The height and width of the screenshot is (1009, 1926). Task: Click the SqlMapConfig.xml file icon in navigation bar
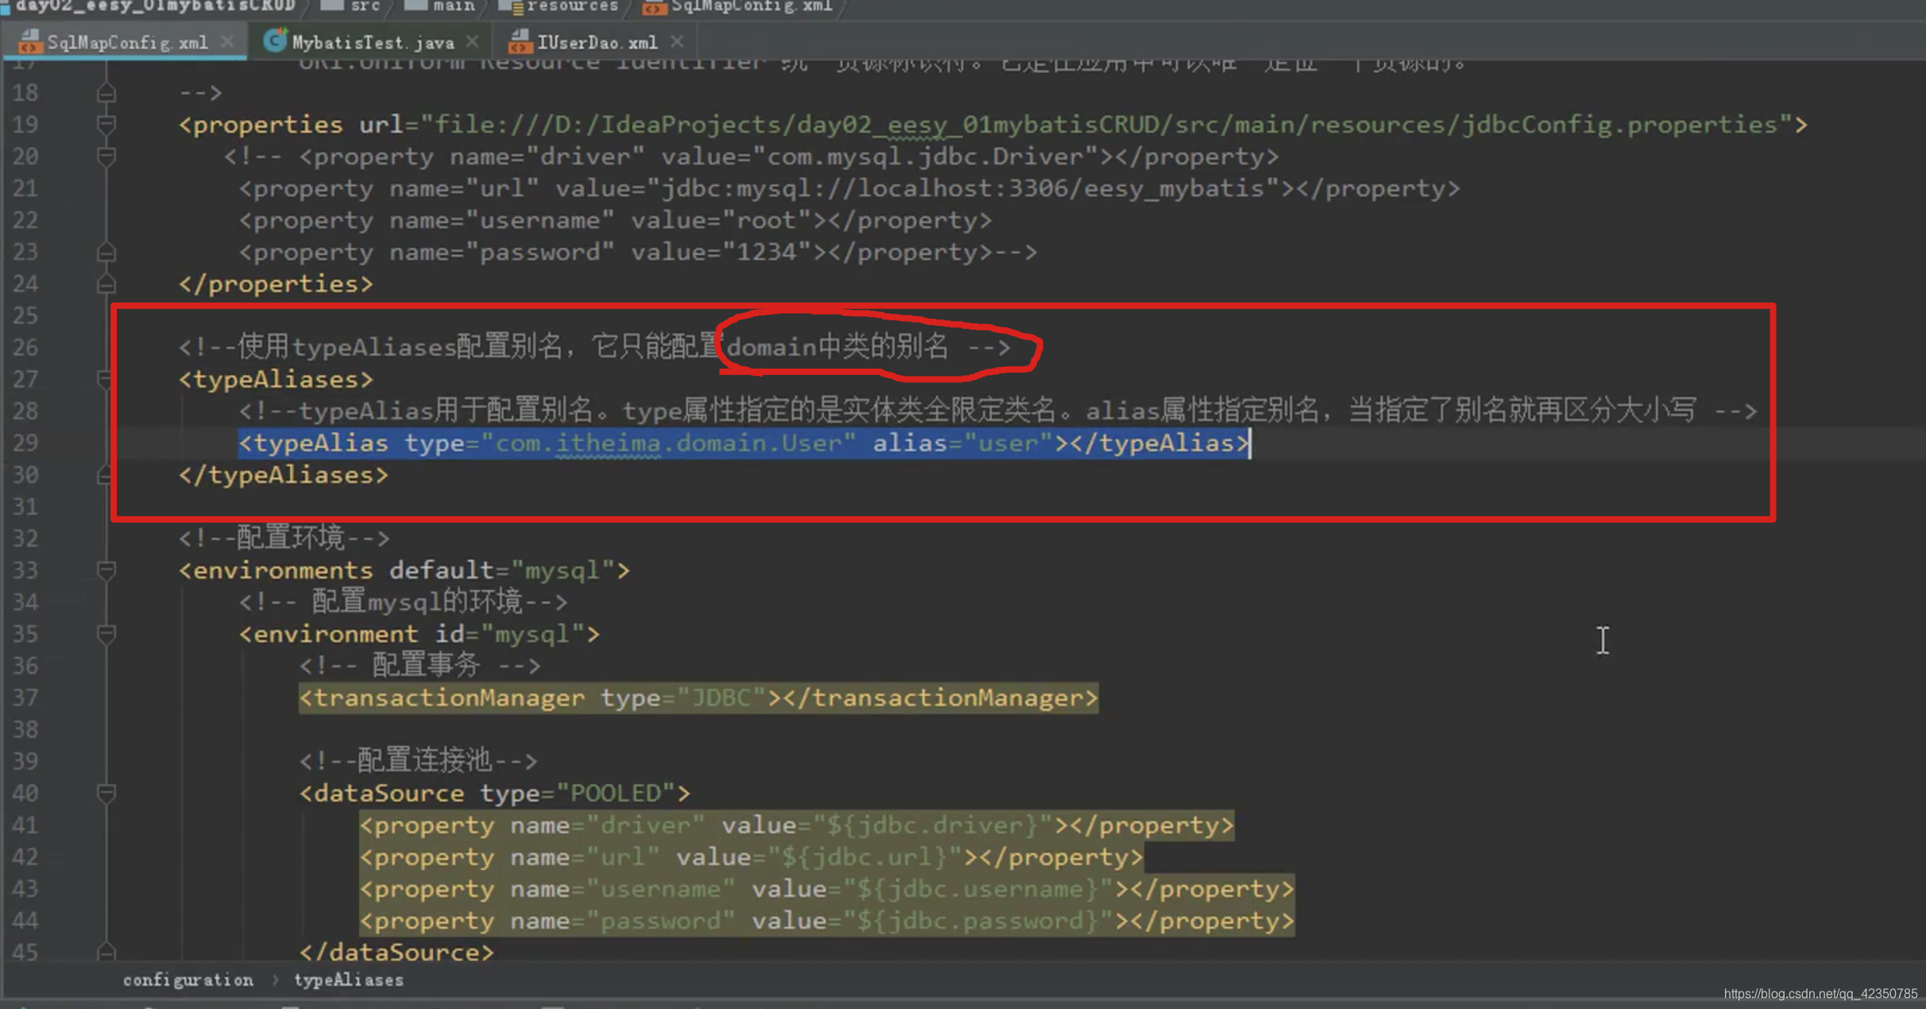(654, 7)
